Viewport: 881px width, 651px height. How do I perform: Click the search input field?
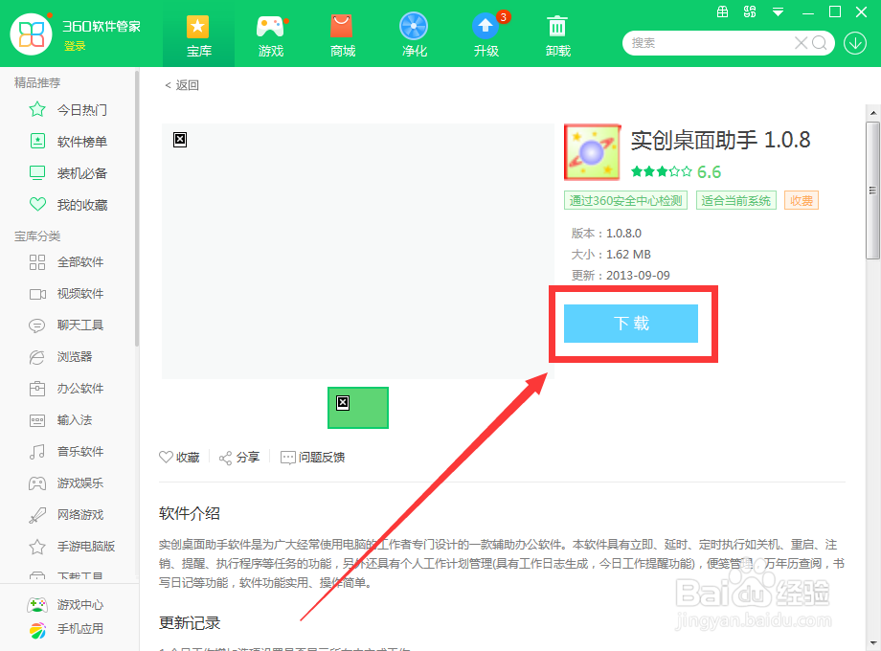click(x=709, y=43)
